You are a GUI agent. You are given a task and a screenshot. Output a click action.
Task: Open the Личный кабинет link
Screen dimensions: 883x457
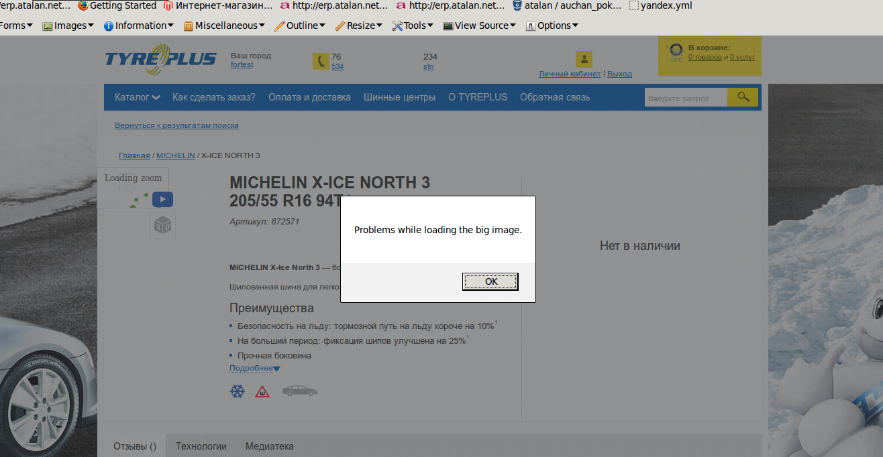pos(570,74)
